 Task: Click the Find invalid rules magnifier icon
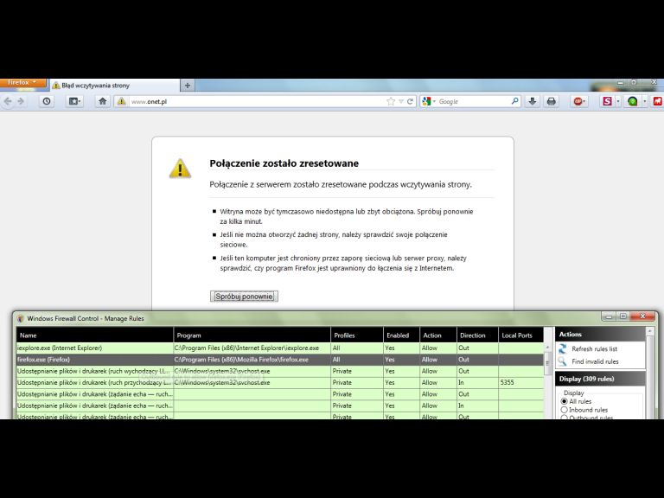click(x=562, y=361)
